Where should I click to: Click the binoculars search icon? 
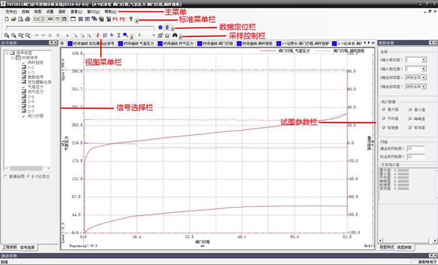[x=176, y=36]
